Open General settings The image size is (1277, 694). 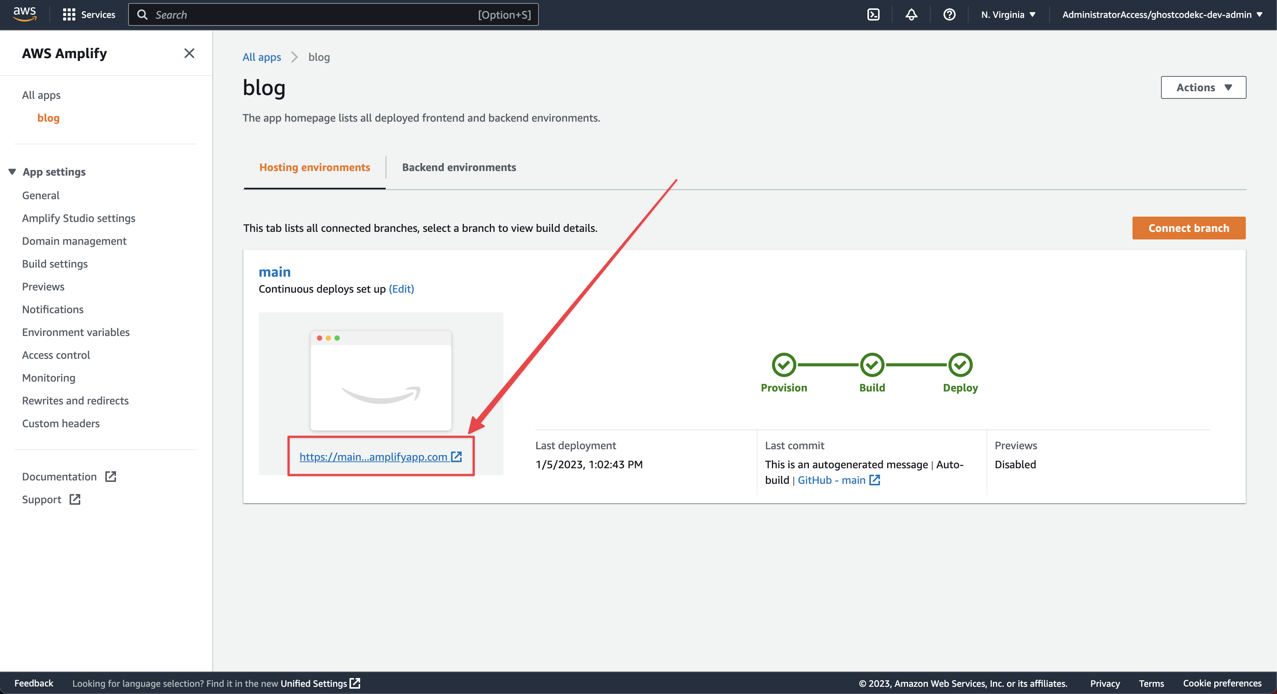(41, 195)
